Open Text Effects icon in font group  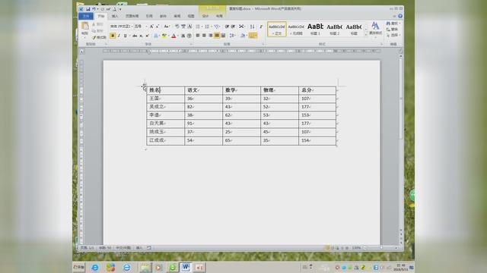pos(155,36)
